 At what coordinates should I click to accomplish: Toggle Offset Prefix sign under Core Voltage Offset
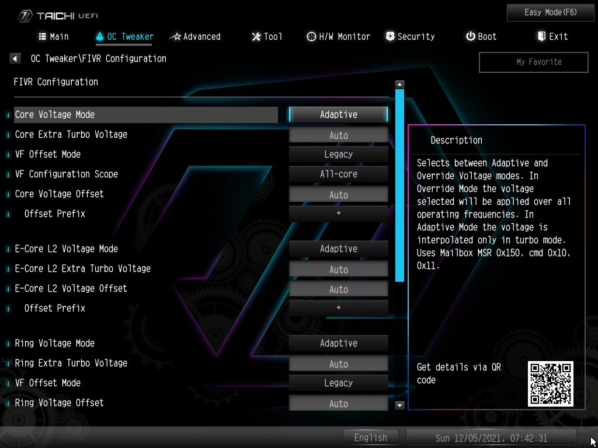click(x=338, y=213)
